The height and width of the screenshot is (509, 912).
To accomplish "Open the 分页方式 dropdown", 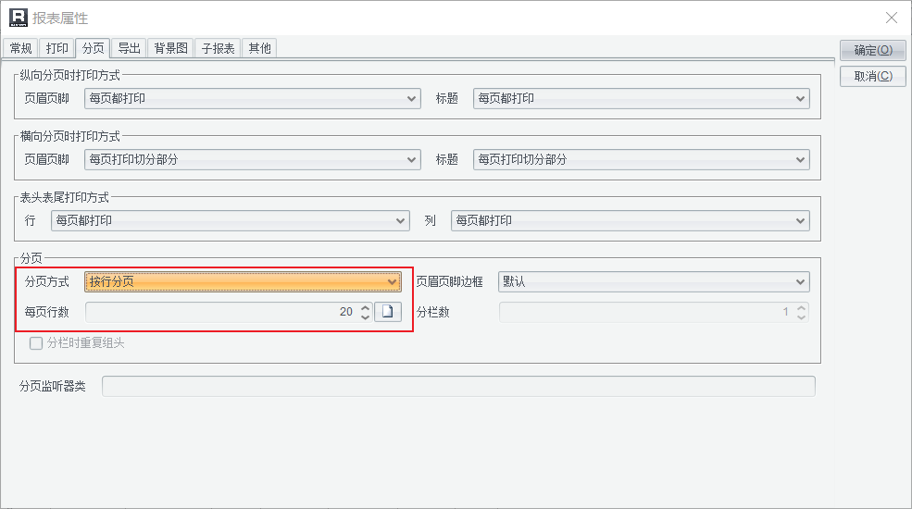I will [243, 281].
